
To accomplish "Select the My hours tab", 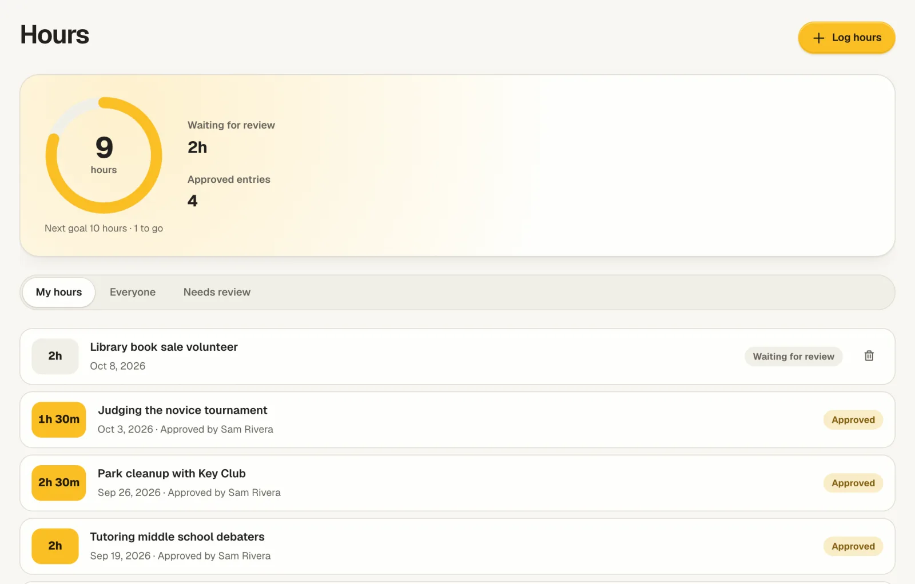I will (x=59, y=292).
